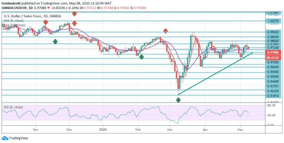Click the TradingView wordmark beside the logo

(18, 138)
